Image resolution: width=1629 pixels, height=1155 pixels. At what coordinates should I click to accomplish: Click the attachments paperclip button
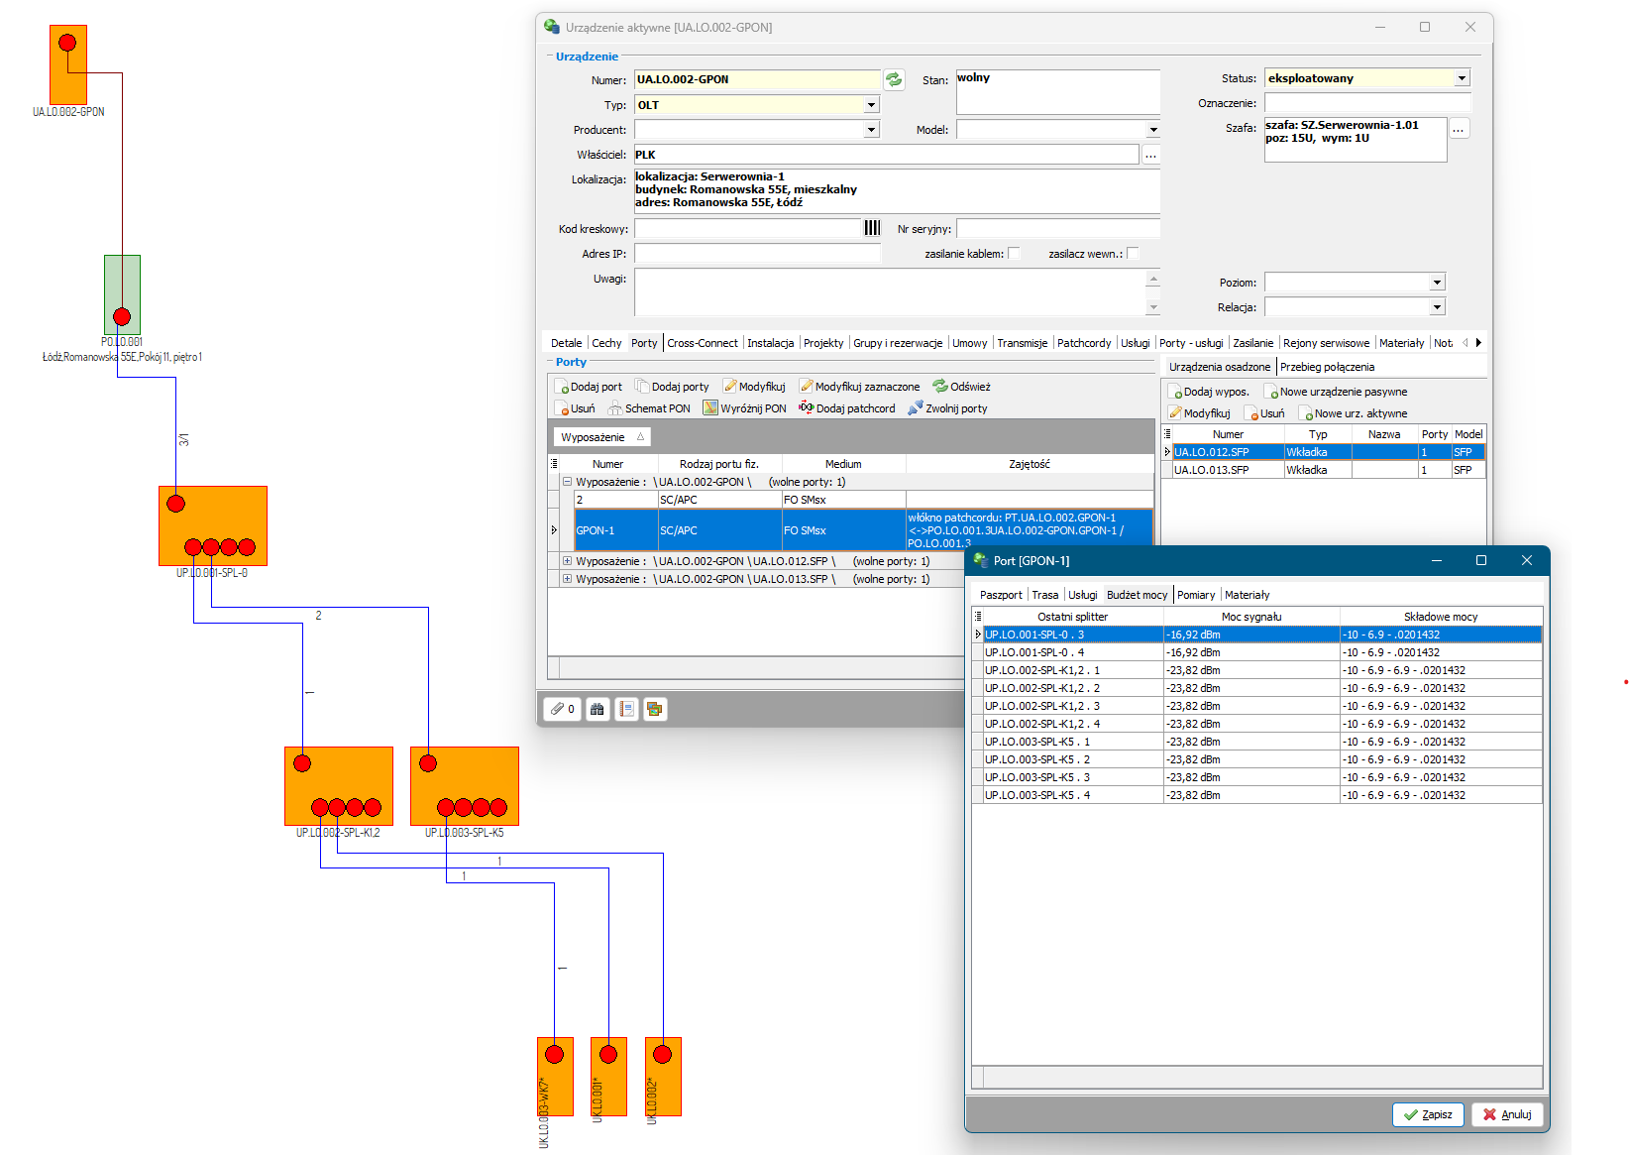[562, 709]
